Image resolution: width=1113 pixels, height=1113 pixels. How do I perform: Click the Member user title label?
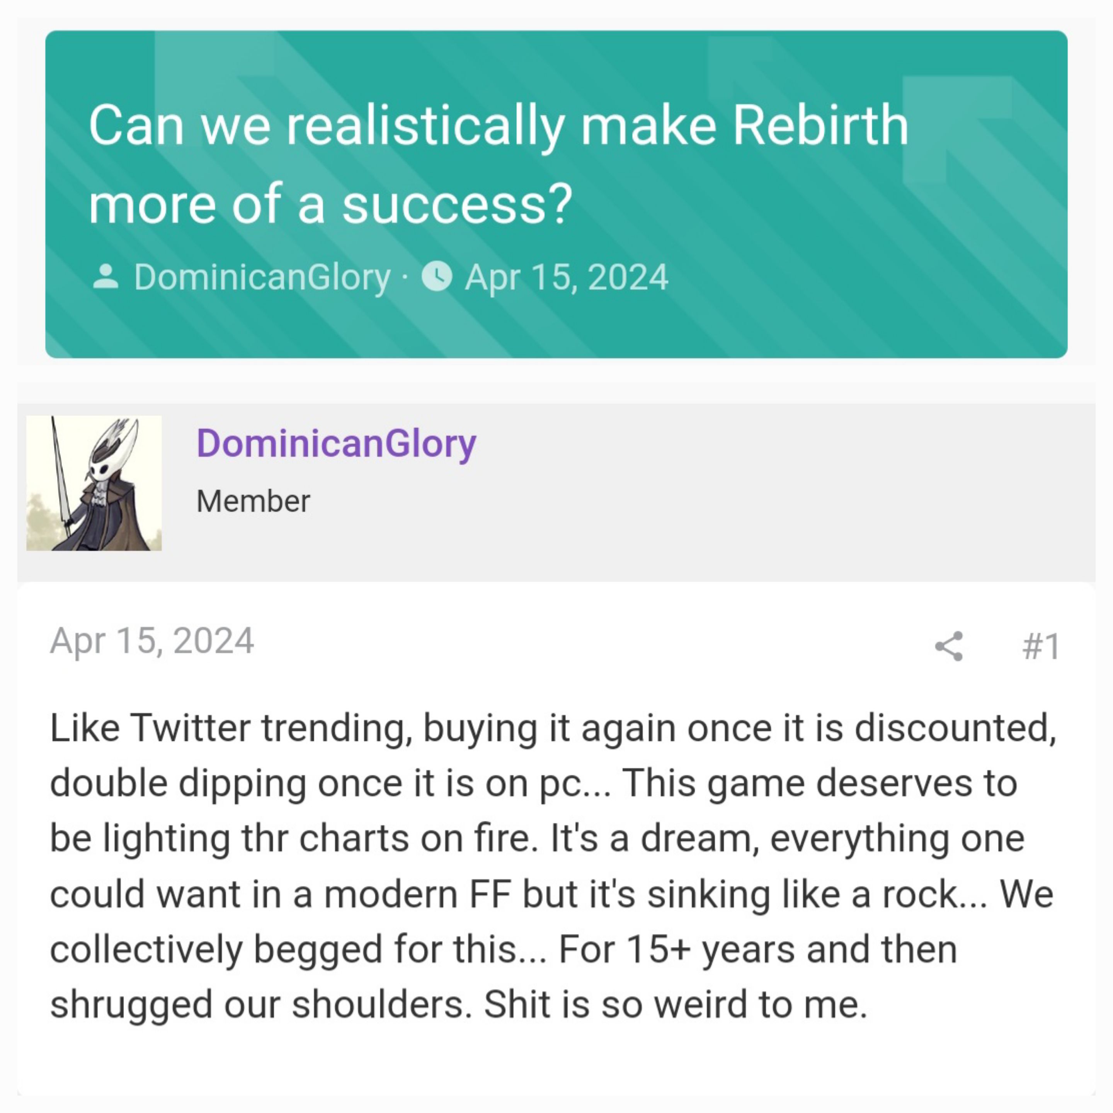253,500
